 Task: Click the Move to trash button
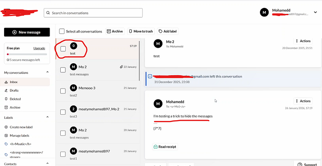point(141,31)
